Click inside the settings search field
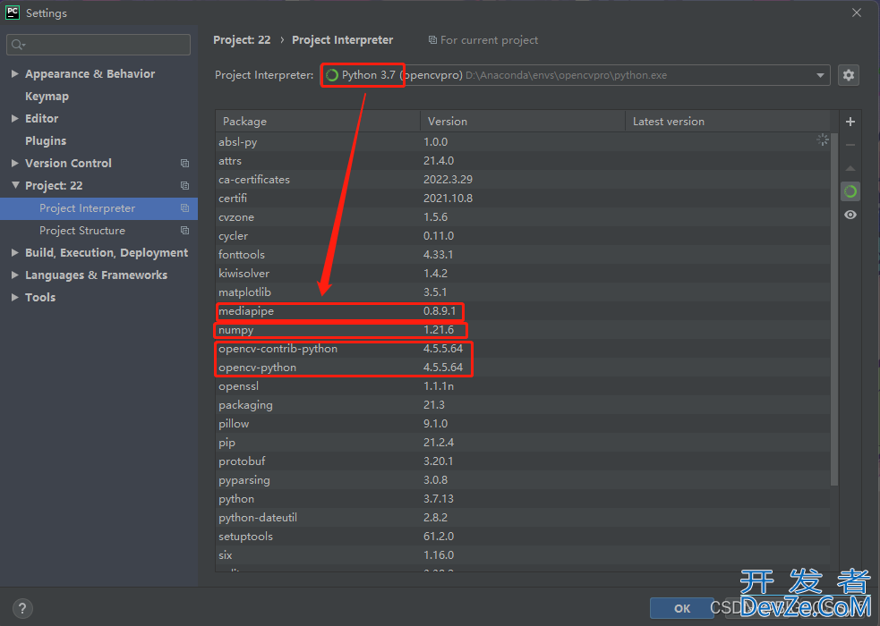880x626 pixels. pyautogui.click(x=98, y=45)
